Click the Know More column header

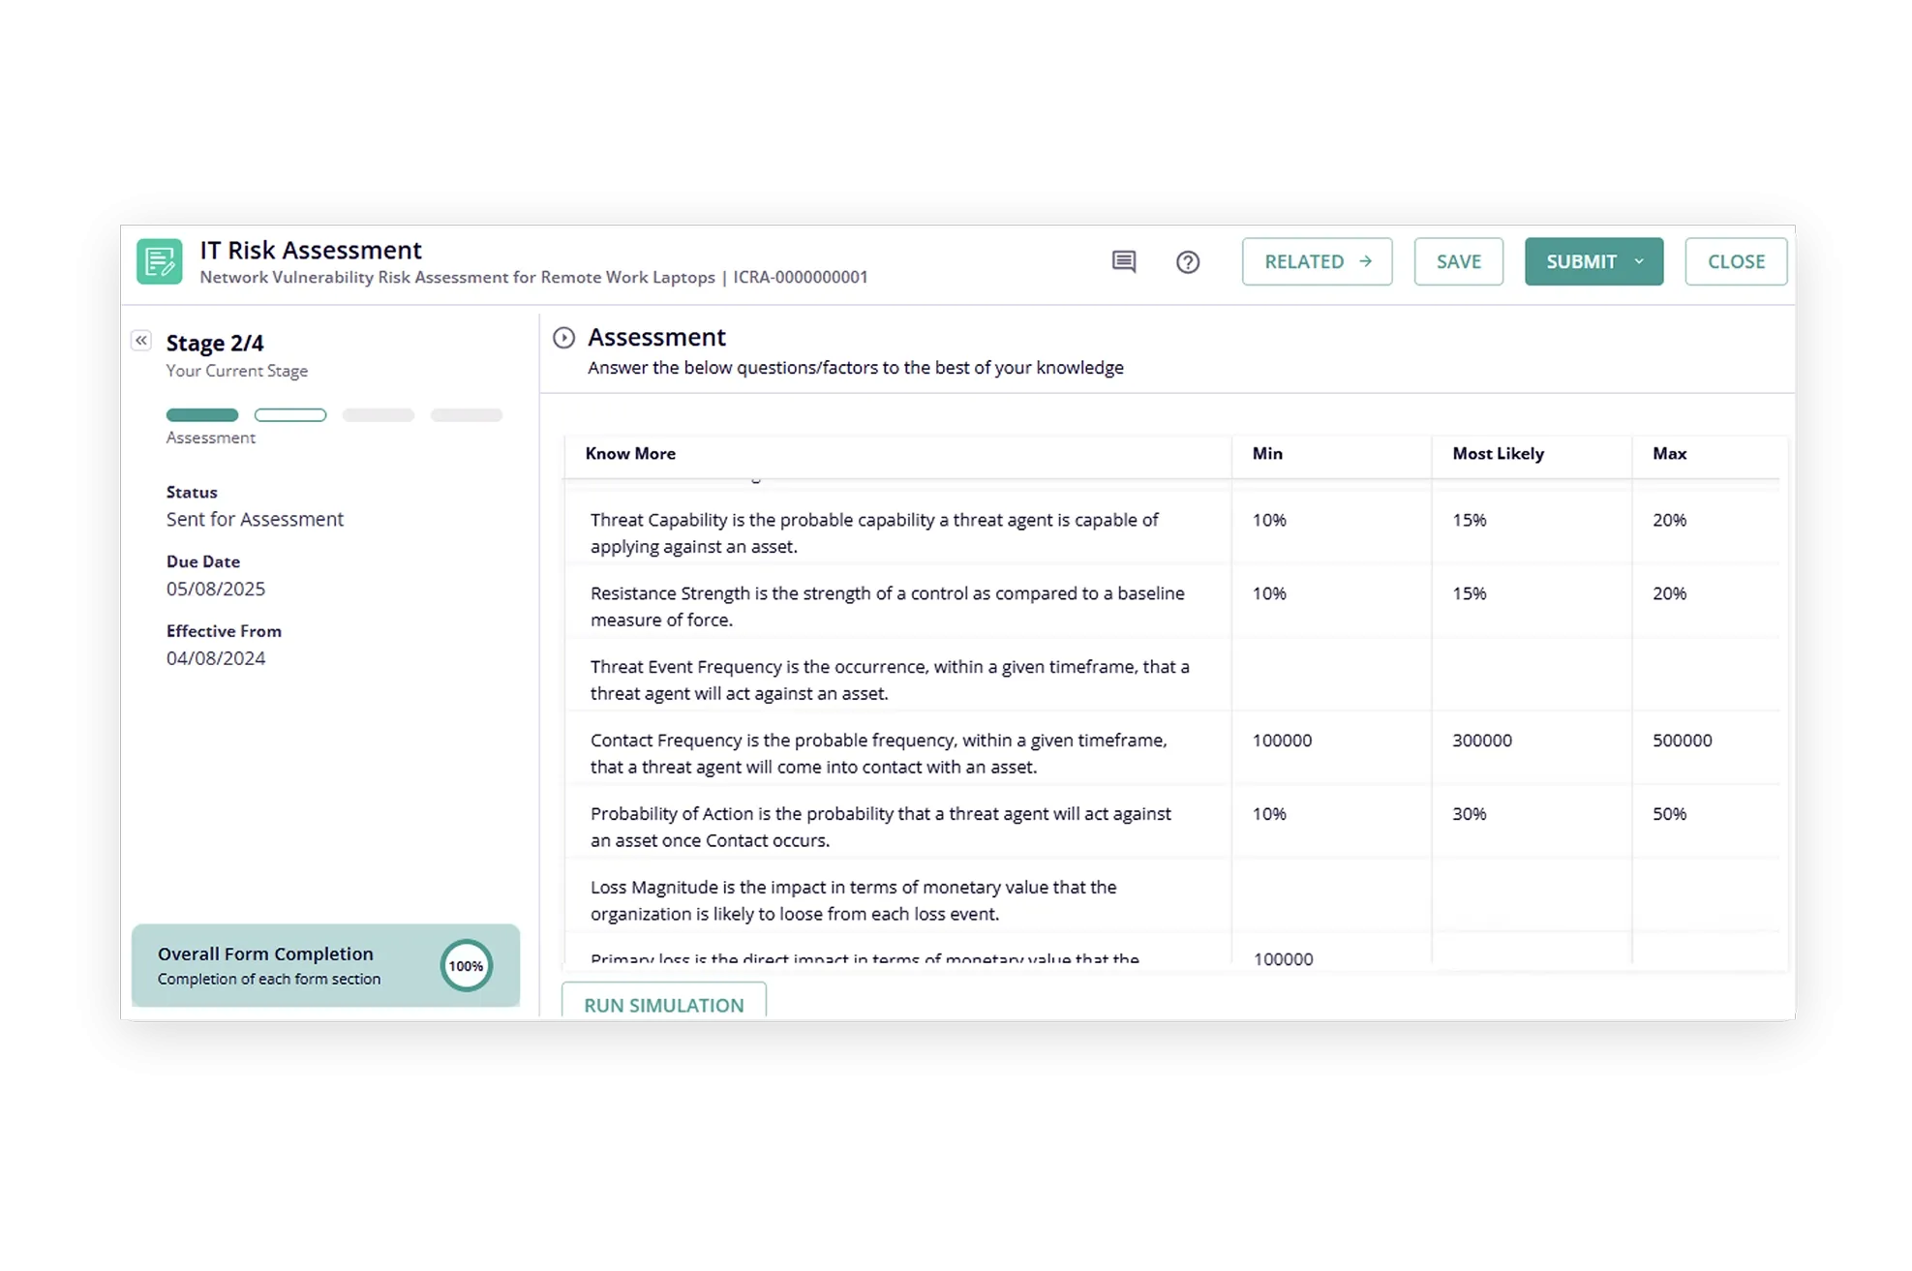pos(630,453)
